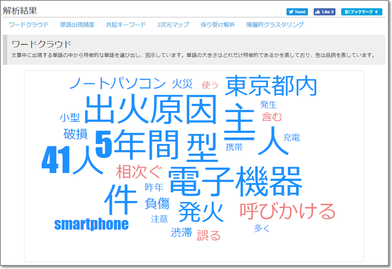Click the bold word smartphone

click(x=91, y=224)
